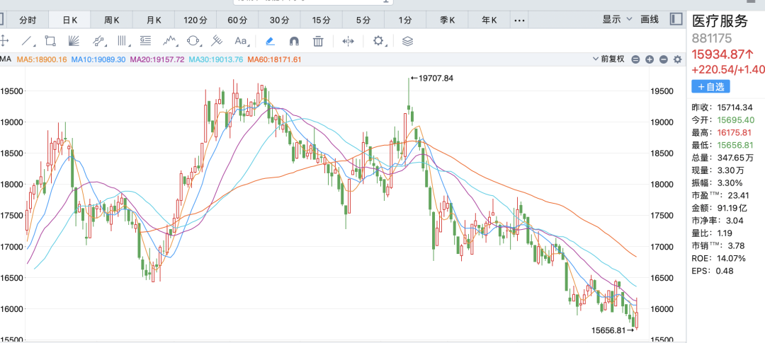The height and width of the screenshot is (343, 765).
Task: Choose the fan lines drawing tool
Action: [74, 41]
